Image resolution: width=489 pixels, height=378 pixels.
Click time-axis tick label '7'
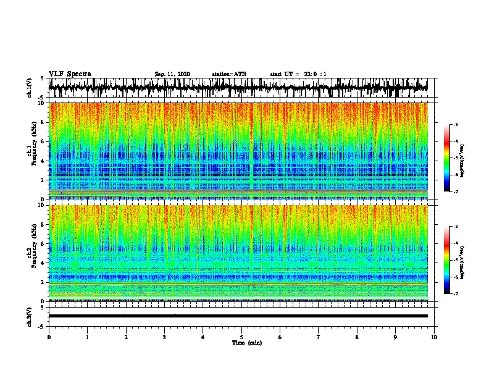319,337
